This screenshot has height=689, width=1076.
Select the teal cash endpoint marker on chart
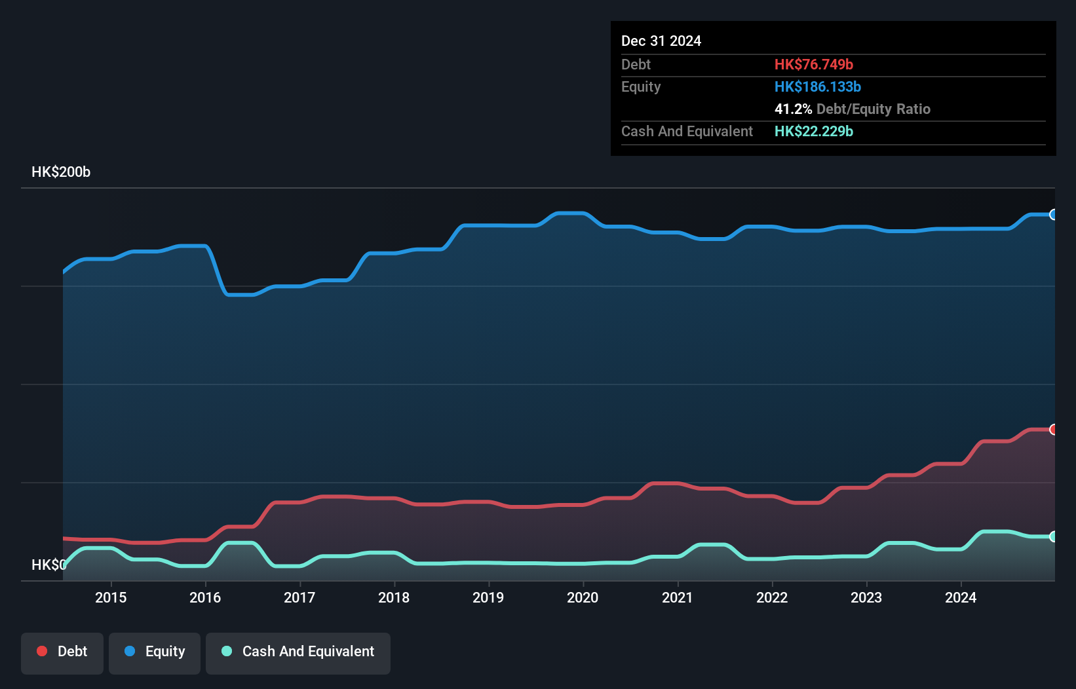1052,537
